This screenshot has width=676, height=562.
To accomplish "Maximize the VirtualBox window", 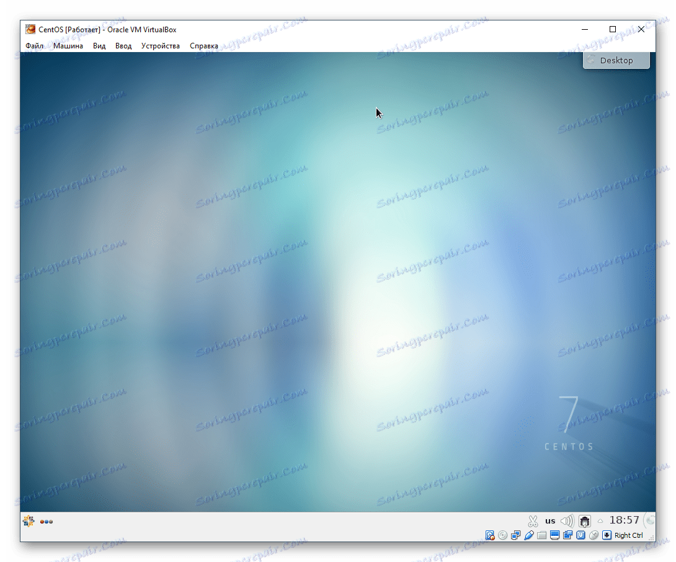I will [x=613, y=29].
